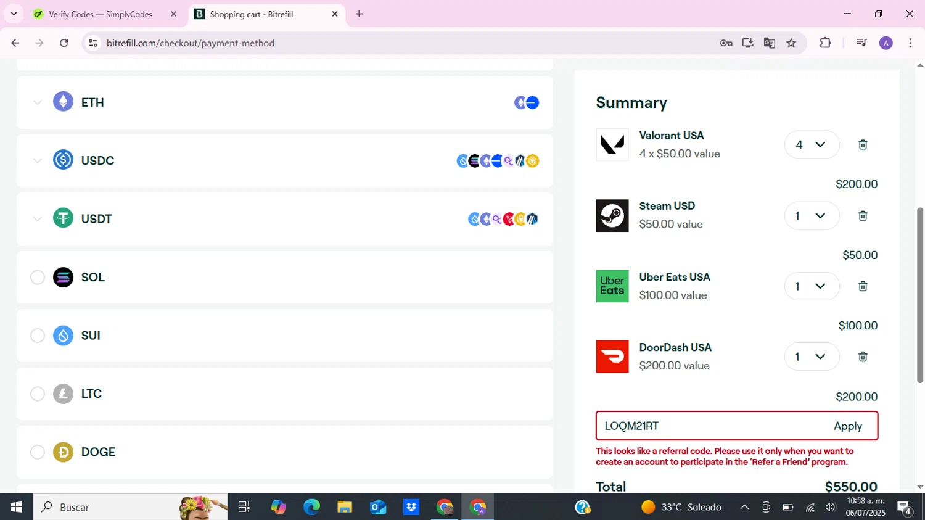Click the Solana logo icon
The width and height of the screenshot is (925, 520).
[63, 277]
